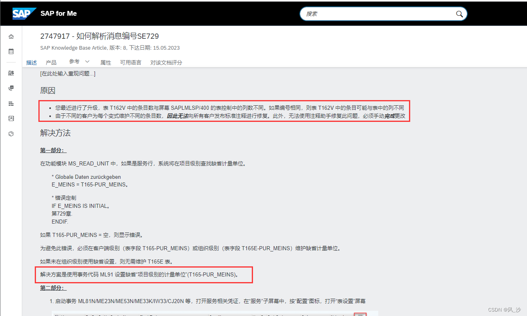The width and height of the screenshot is (527, 316).
Task: Switch to the 可用语言 tab
Action: click(131, 63)
